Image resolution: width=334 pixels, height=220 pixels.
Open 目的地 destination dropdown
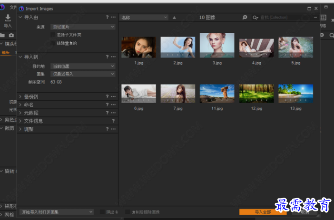click(83, 66)
